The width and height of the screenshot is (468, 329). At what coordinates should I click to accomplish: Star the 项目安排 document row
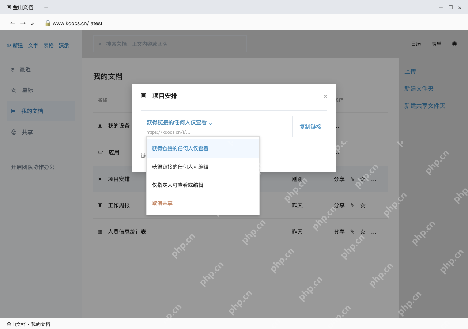click(x=363, y=179)
